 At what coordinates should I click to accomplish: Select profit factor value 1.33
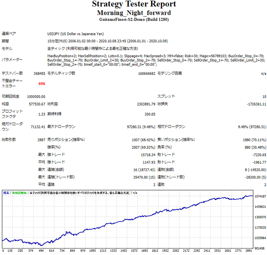[x=42, y=114]
